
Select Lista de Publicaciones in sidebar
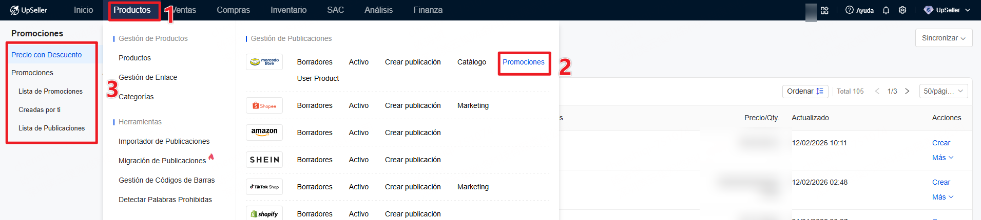(x=51, y=128)
